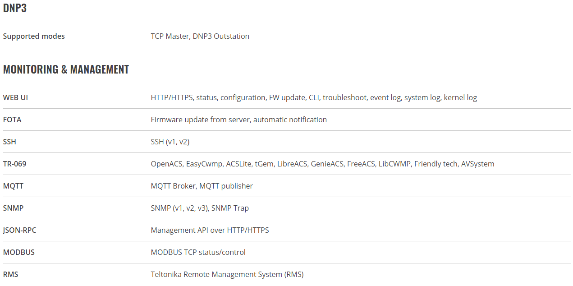Click the 'Supported modes' label

click(34, 36)
